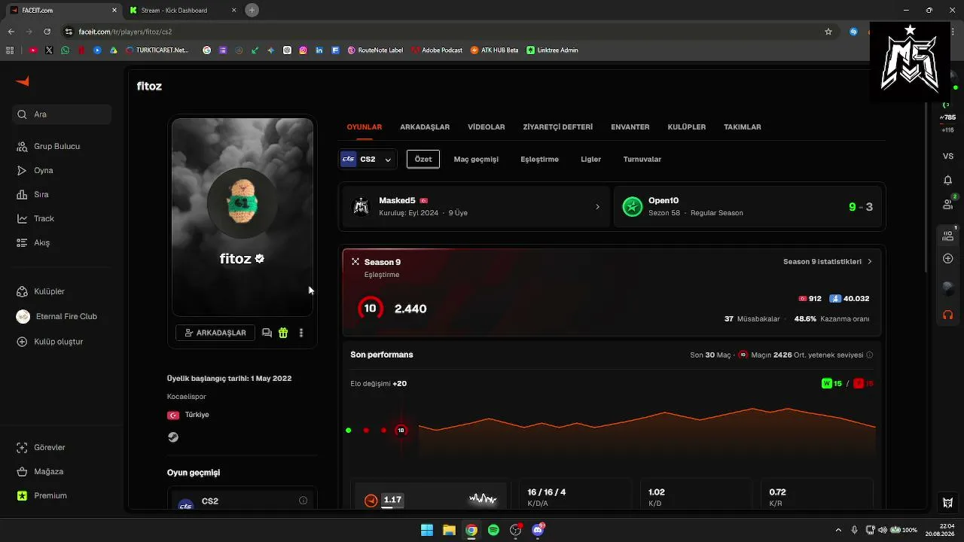
Task: Click the plus circle in right sidebar
Action: pos(948,259)
